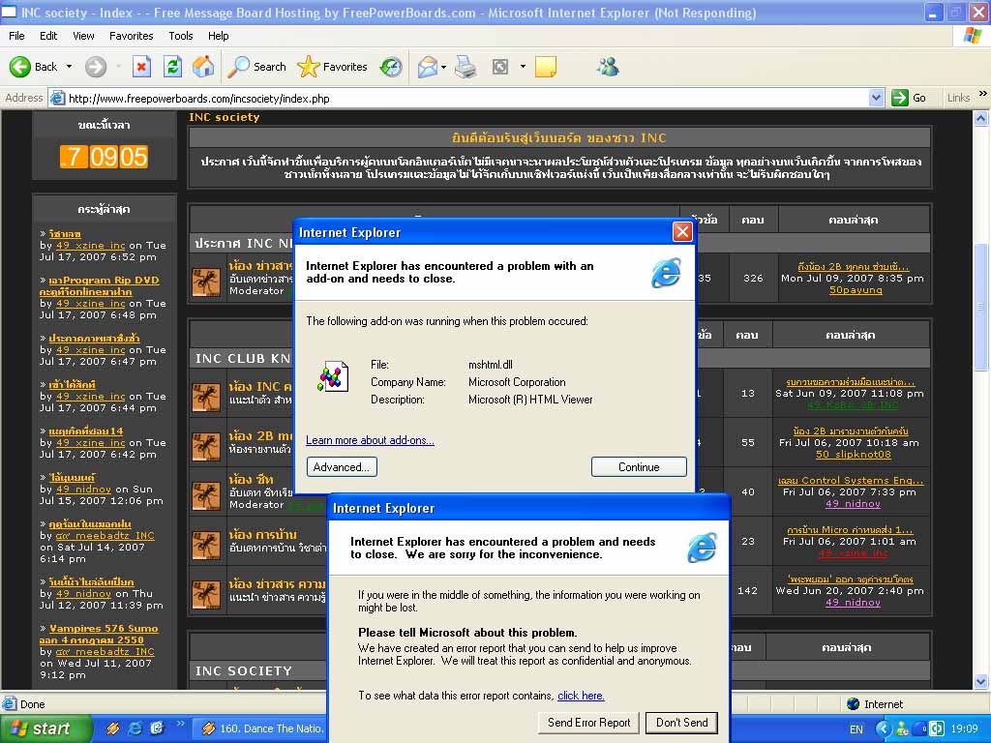
Task: Click the Stop page loading icon
Action: [x=141, y=67]
